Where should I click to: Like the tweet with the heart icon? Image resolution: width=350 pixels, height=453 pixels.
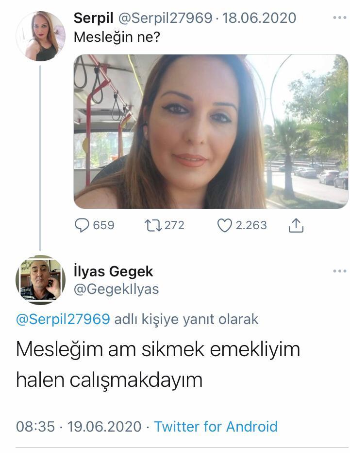pyautogui.click(x=225, y=226)
